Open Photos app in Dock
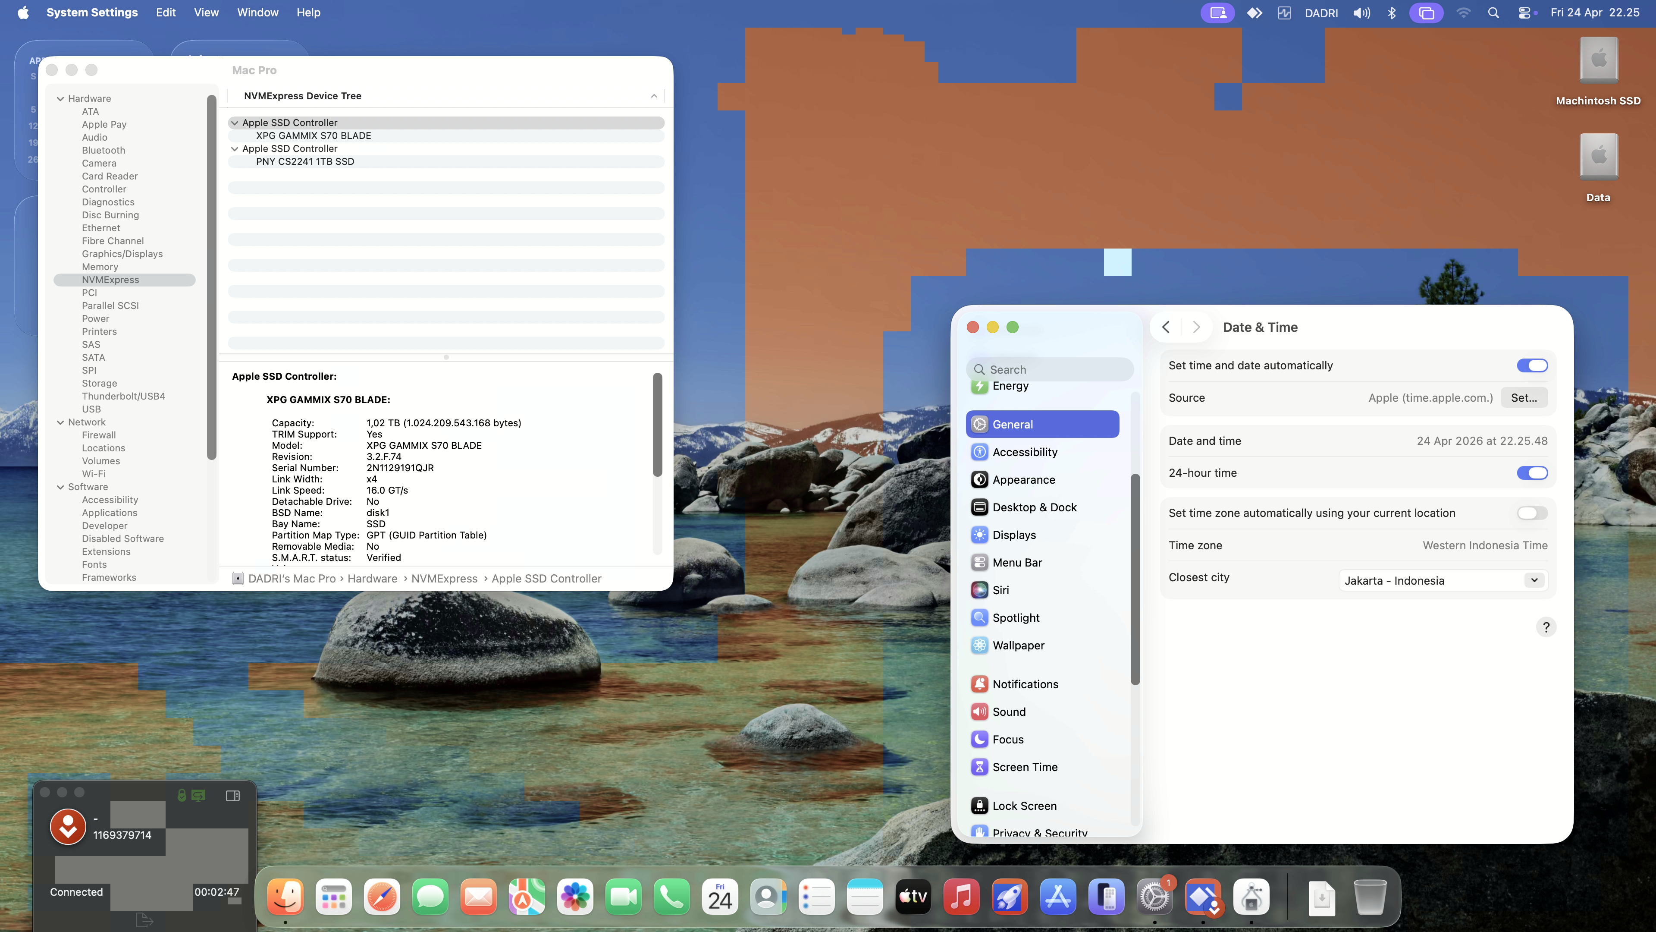 (x=575, y=897)
